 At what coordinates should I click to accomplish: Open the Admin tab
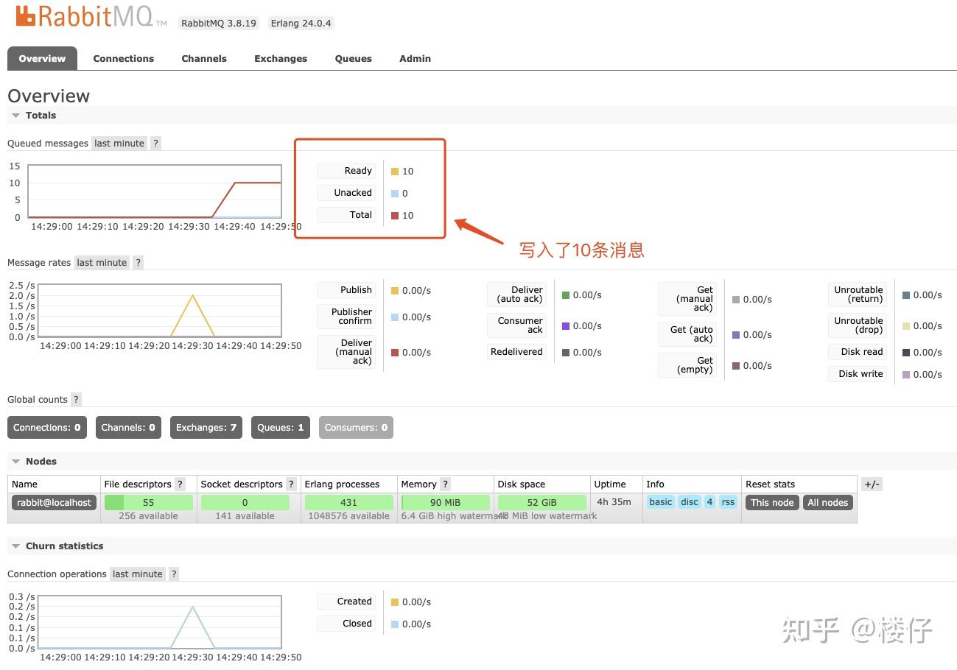414,58
